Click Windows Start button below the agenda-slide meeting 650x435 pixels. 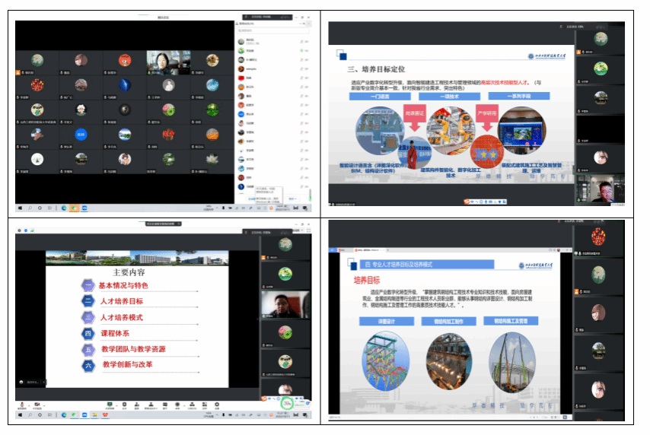point(20,415)
